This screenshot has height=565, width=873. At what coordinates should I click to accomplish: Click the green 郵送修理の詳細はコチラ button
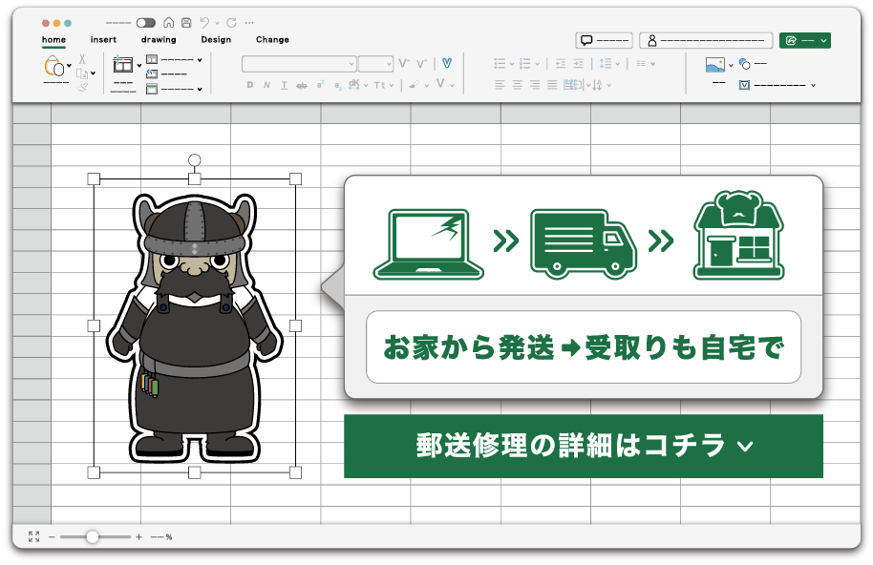(583, 446)
